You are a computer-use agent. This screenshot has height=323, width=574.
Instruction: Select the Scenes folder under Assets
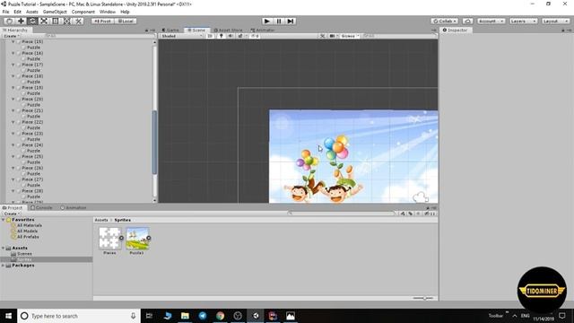(24, 254)
